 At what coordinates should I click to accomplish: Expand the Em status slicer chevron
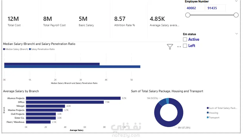pyautogui.click(x=237, y=34)
